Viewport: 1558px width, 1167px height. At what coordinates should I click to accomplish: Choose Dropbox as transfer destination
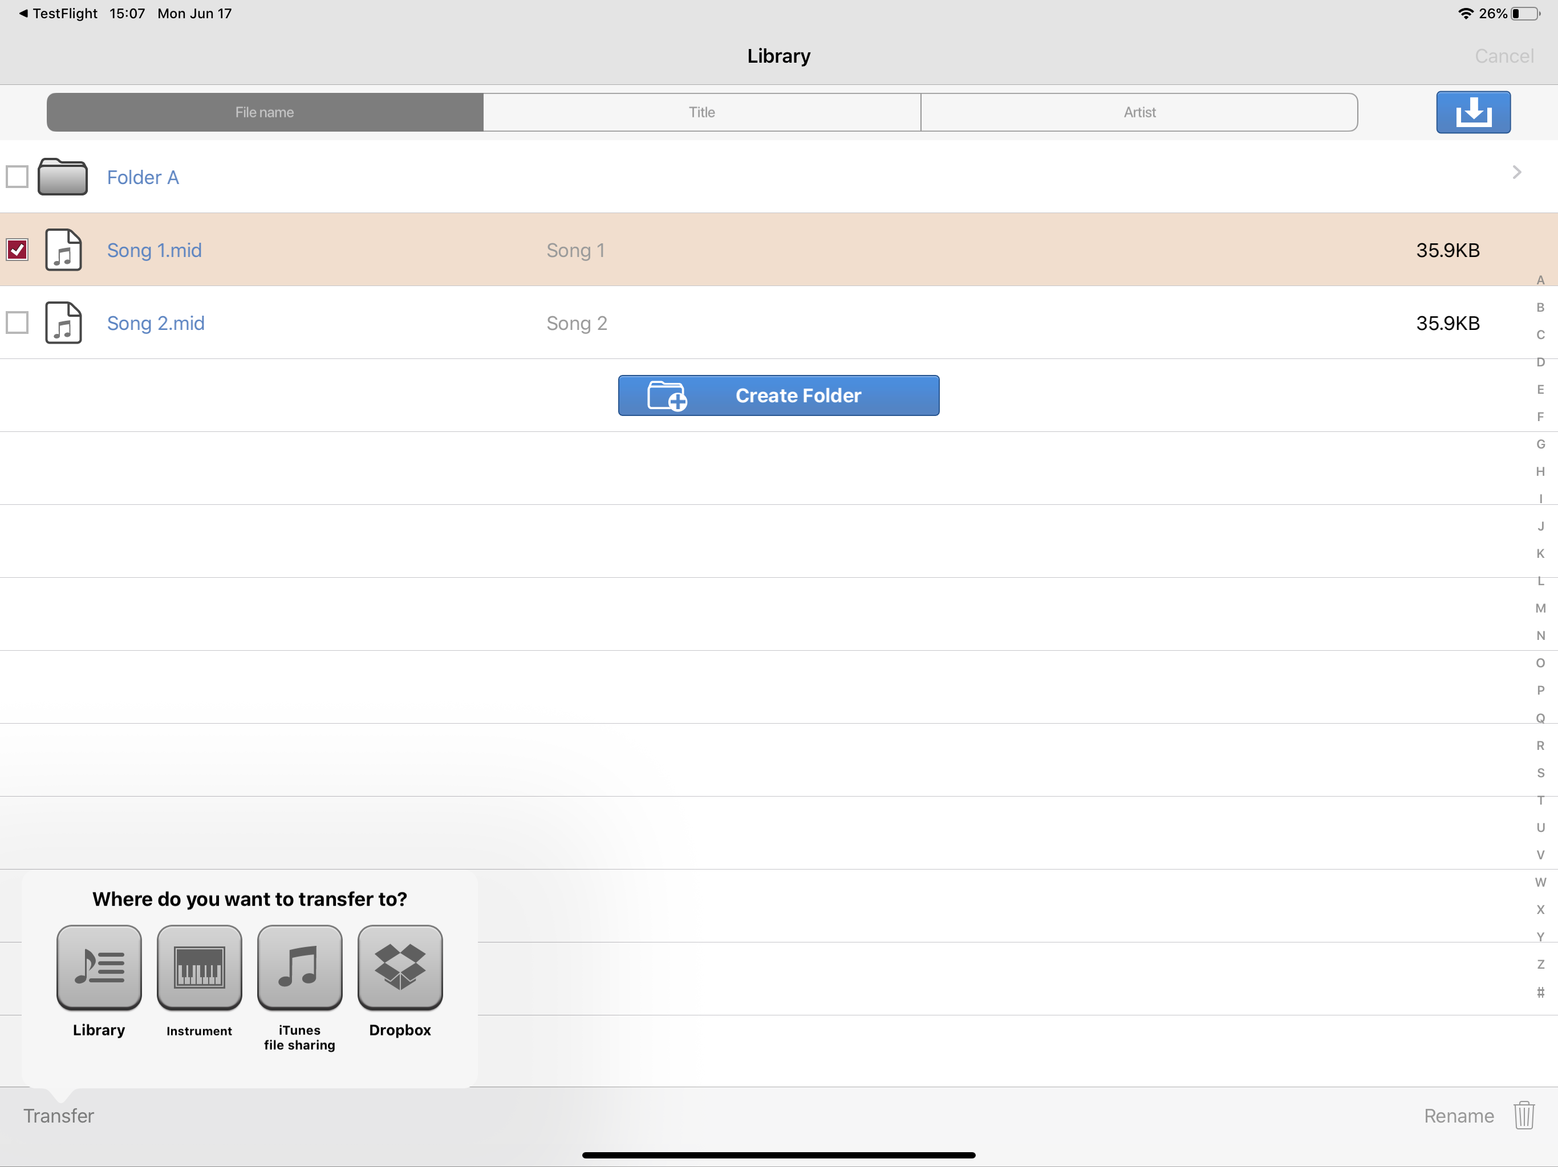click(x=400, y=968)
